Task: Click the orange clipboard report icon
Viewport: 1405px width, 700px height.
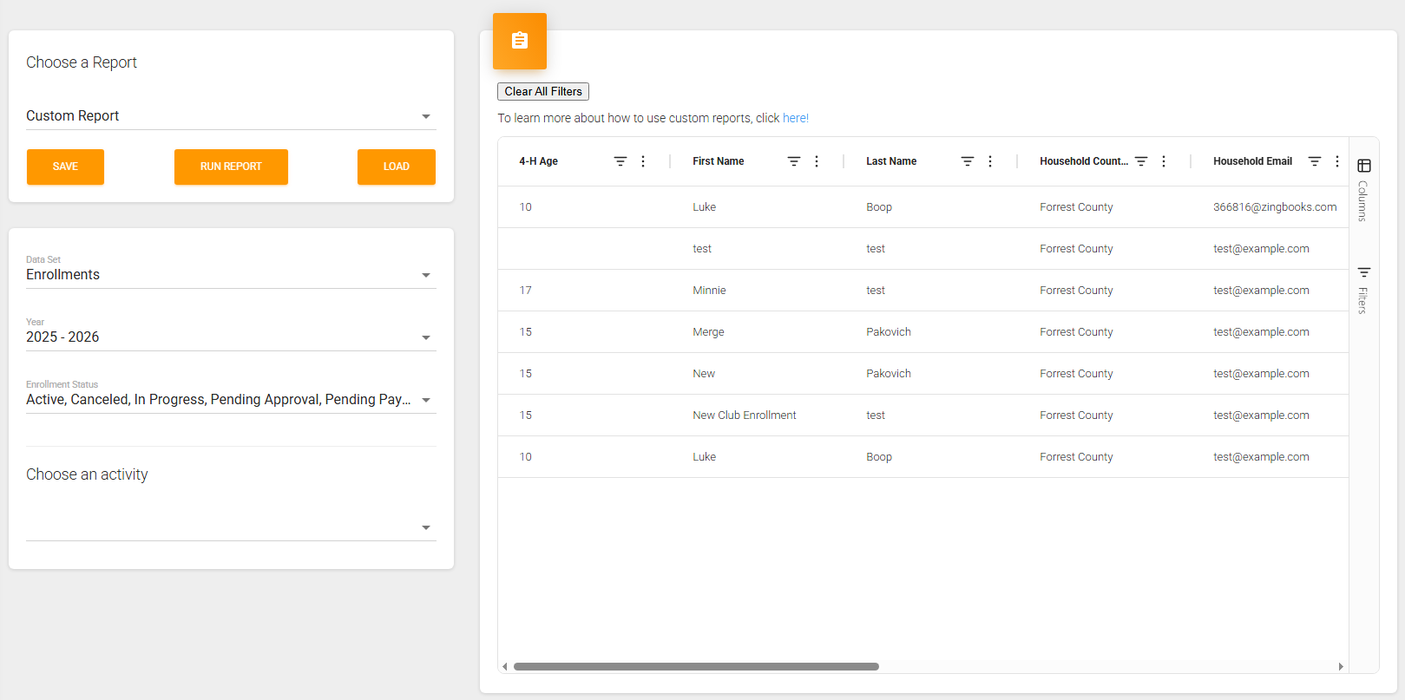Action: coord(520,41)
